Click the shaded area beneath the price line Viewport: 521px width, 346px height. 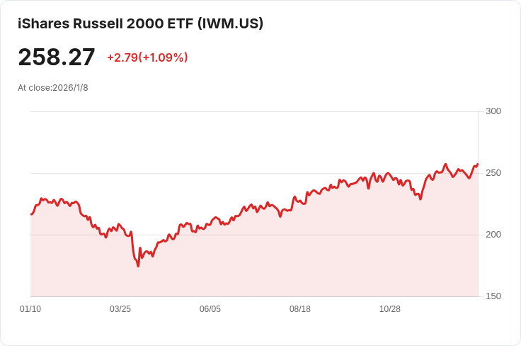click(x=254, y=266)
